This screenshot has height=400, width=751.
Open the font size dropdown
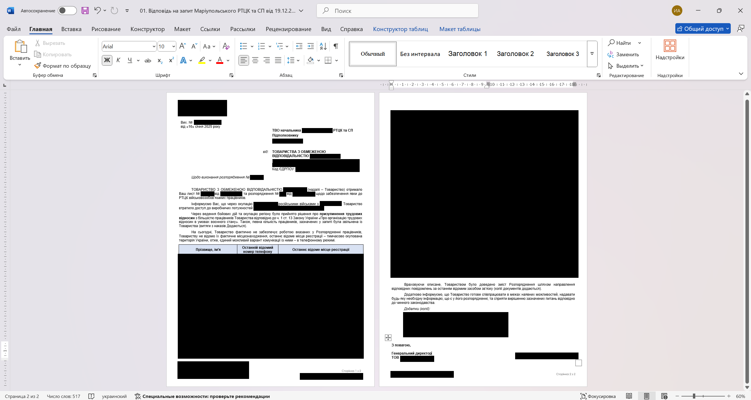tap(174, 46)
